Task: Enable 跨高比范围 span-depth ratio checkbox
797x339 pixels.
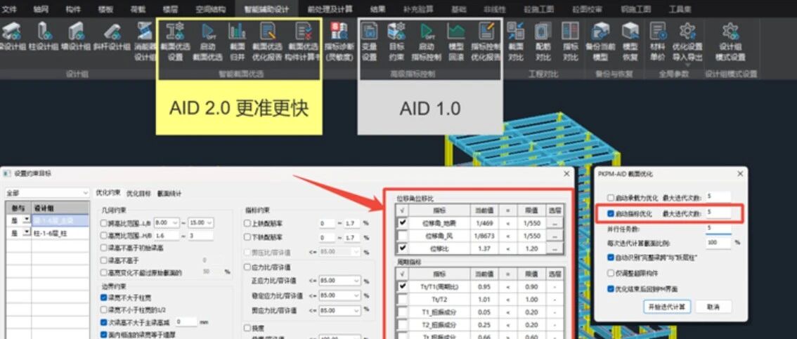Action: (104, 222)
